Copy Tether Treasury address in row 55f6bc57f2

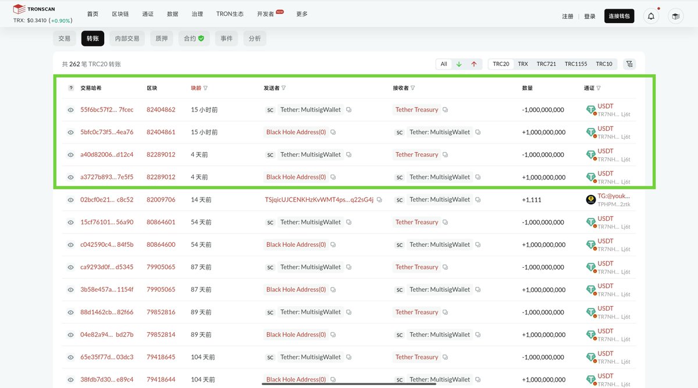click(445, 110)
